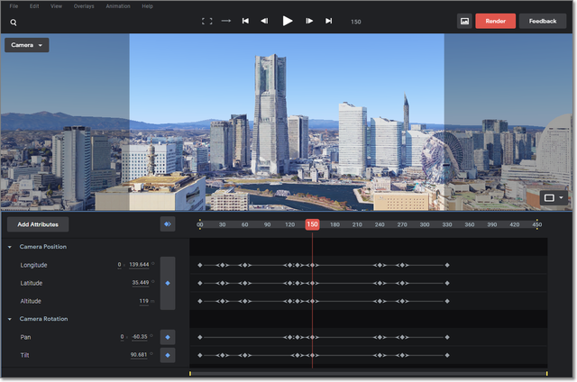Toggle the keyframe diamond for Camera Position
Viewport: 577px width, 382px height.
tap(168, 283)
